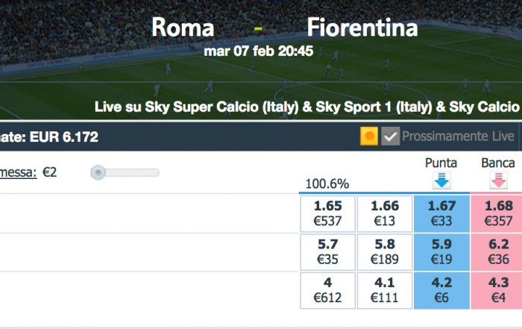The width and height of the screenshot is (522, 329).
Task: Select the 1.65 odds with €537
Action: point(328,213)
